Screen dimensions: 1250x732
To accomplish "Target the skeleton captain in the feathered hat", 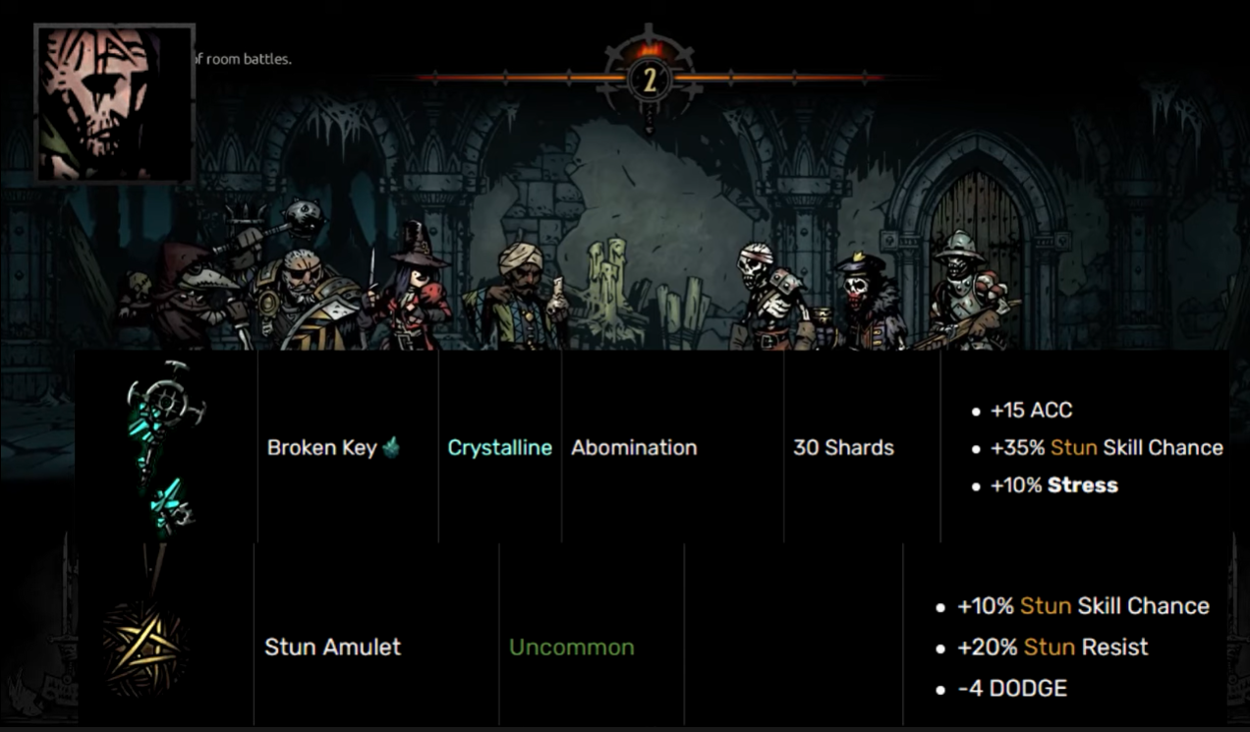I will click(867, 300).
